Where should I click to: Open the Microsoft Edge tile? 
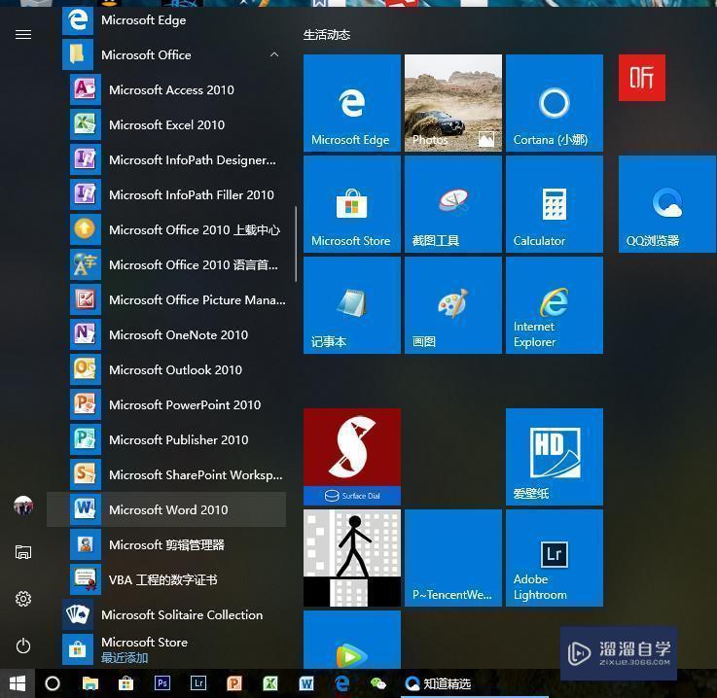pos(352,103)
